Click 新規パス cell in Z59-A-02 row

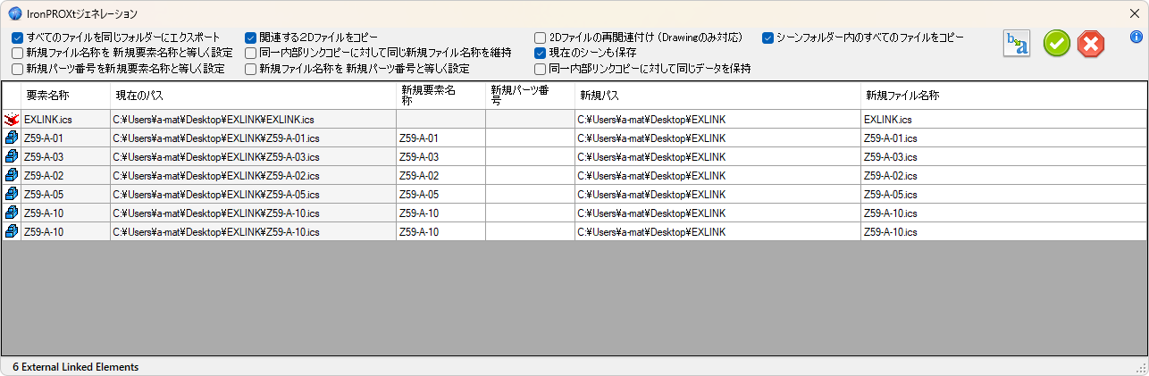click(717, 175)
